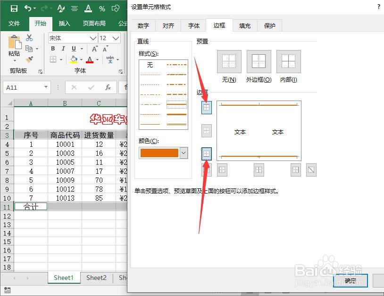The width and height of the screenshot is (384, 296).
Task: Click the fx insert function icon
Action: (108, 87)
